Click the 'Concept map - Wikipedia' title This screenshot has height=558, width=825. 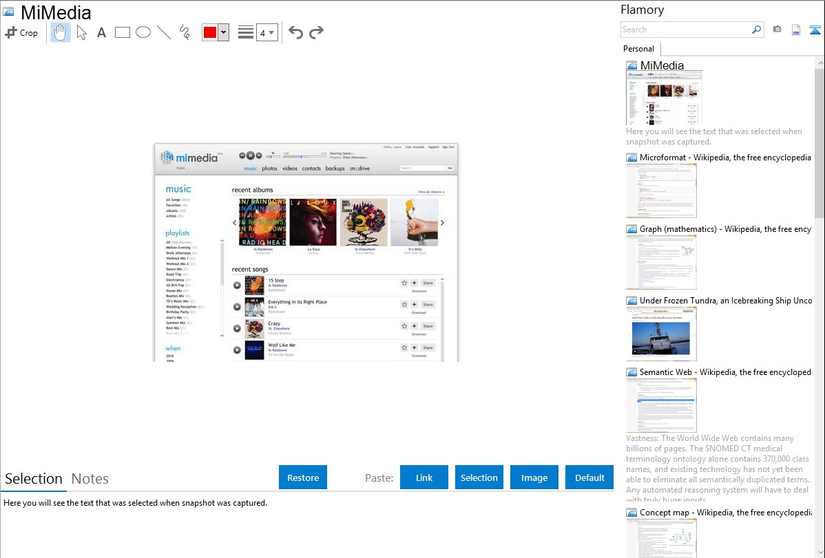(x=726, y=512)
